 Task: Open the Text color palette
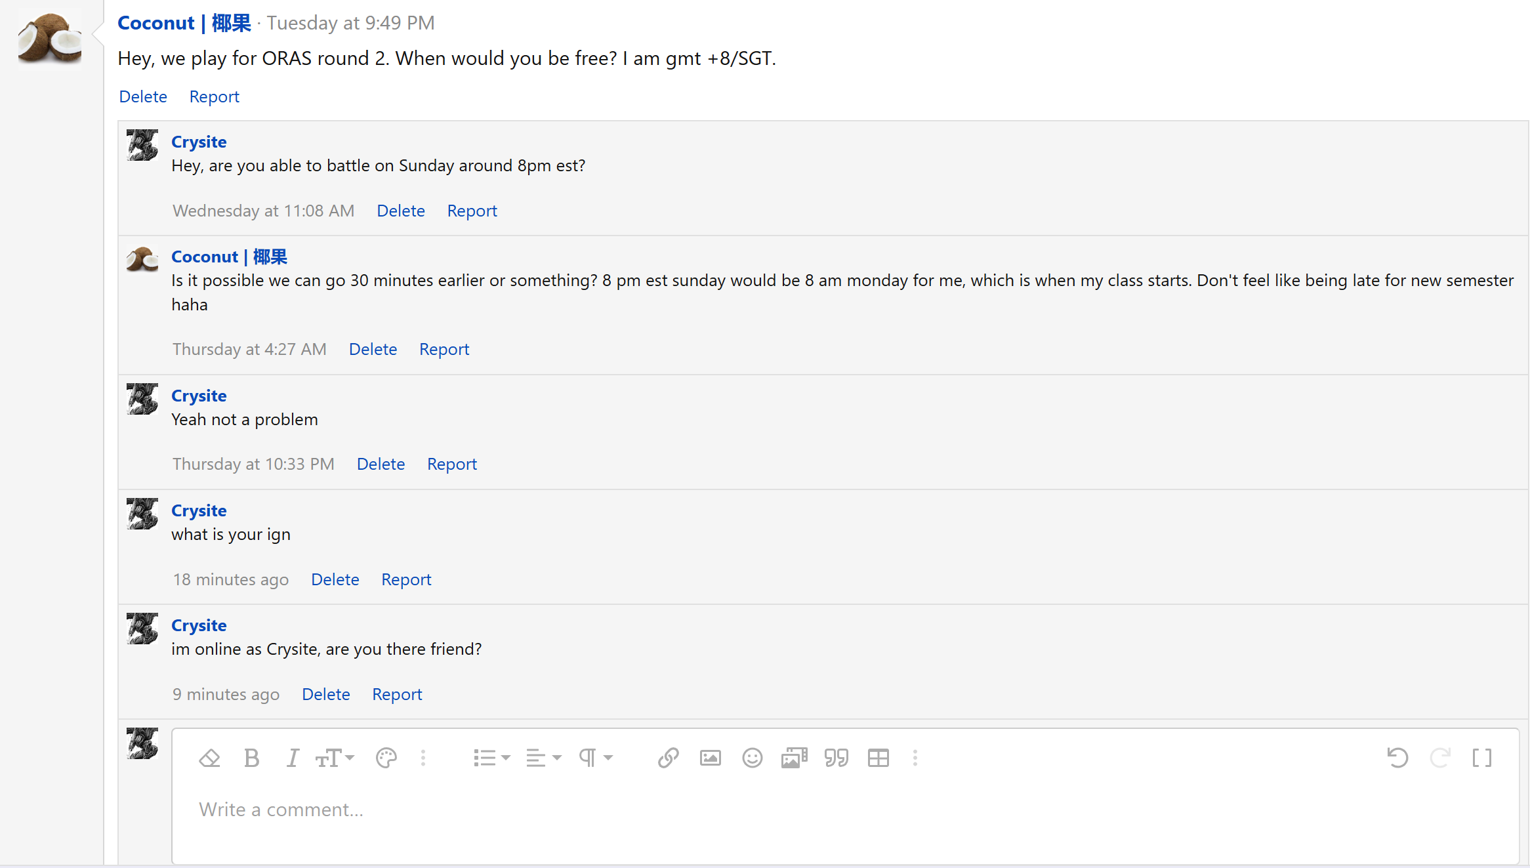(386, 758)
